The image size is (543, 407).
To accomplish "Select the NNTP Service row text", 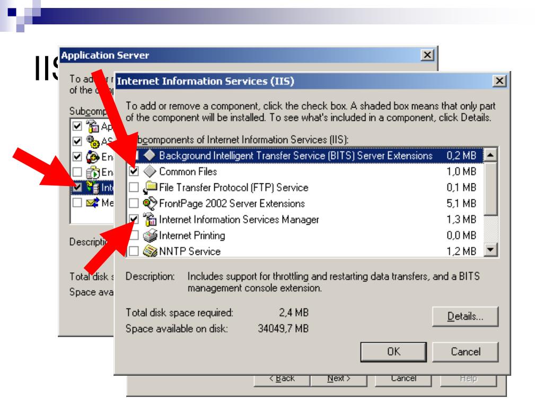I will pyautogui.click(x=190, y=251).
